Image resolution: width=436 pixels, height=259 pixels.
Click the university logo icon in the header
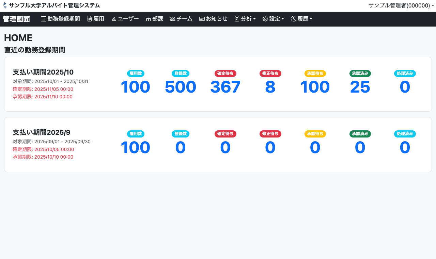point(4,5)
